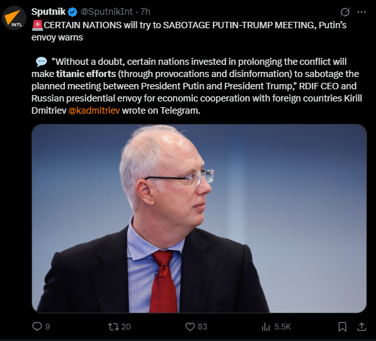Viewport: 376px width, 341px height.
Task: Open the attached photo of the man
Action: coord(199,218)
